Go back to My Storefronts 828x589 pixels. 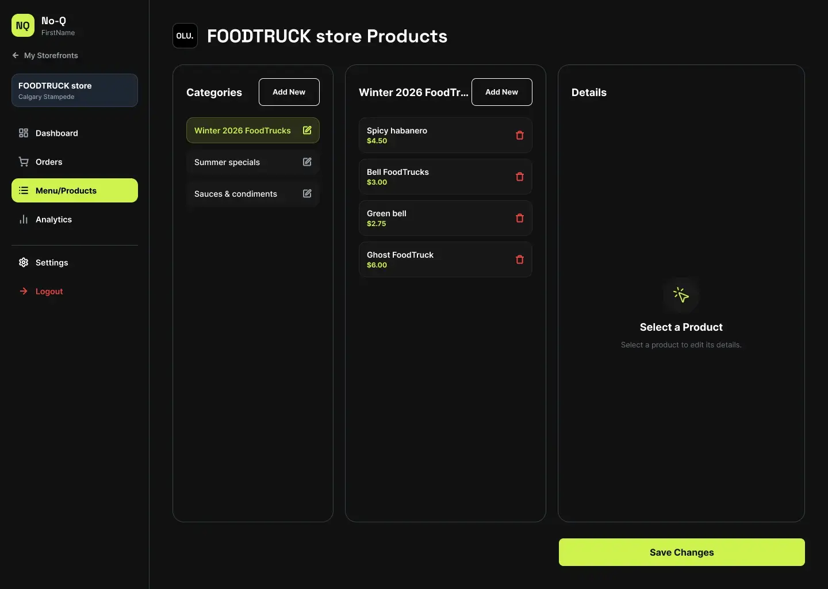[45, 55]
